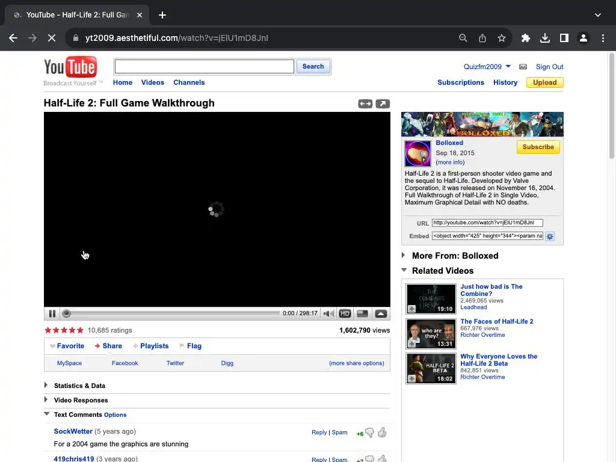Viewport: 616px width, 462px height.
Task: Expand the more info description link
Action: coord(450,162)
